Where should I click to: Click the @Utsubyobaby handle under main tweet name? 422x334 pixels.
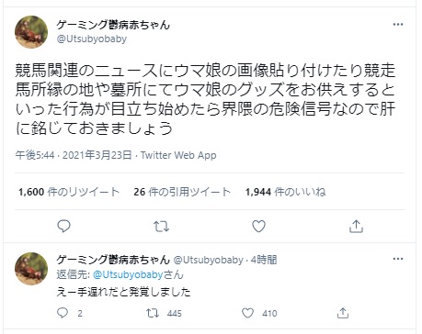point(92,39)
